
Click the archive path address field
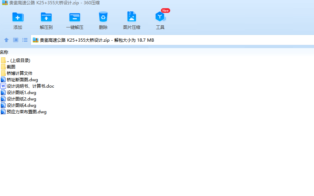172,40
